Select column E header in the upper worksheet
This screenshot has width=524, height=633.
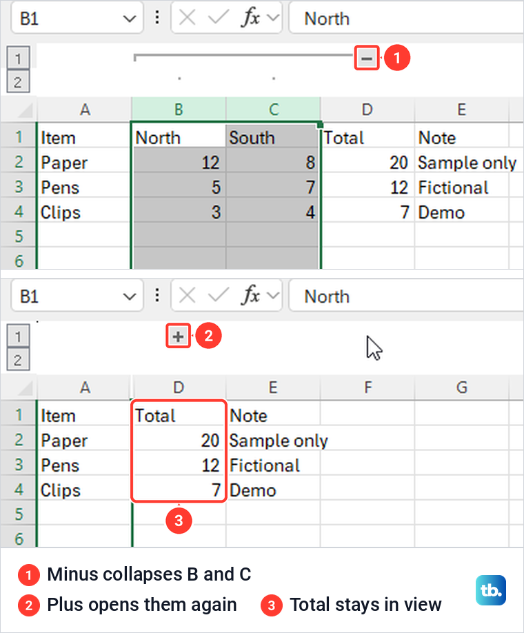(461, 110)
